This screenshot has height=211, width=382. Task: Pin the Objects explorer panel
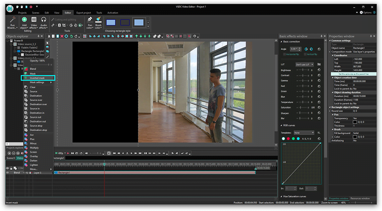(38, 36)
